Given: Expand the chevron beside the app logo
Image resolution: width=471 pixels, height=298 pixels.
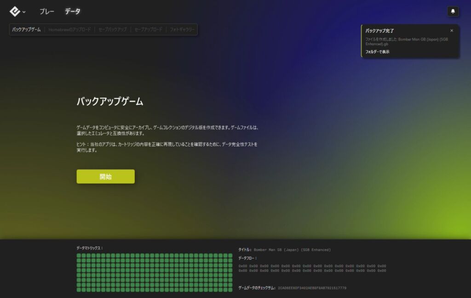Looking at the screenshot, I should tap(24, 12).
